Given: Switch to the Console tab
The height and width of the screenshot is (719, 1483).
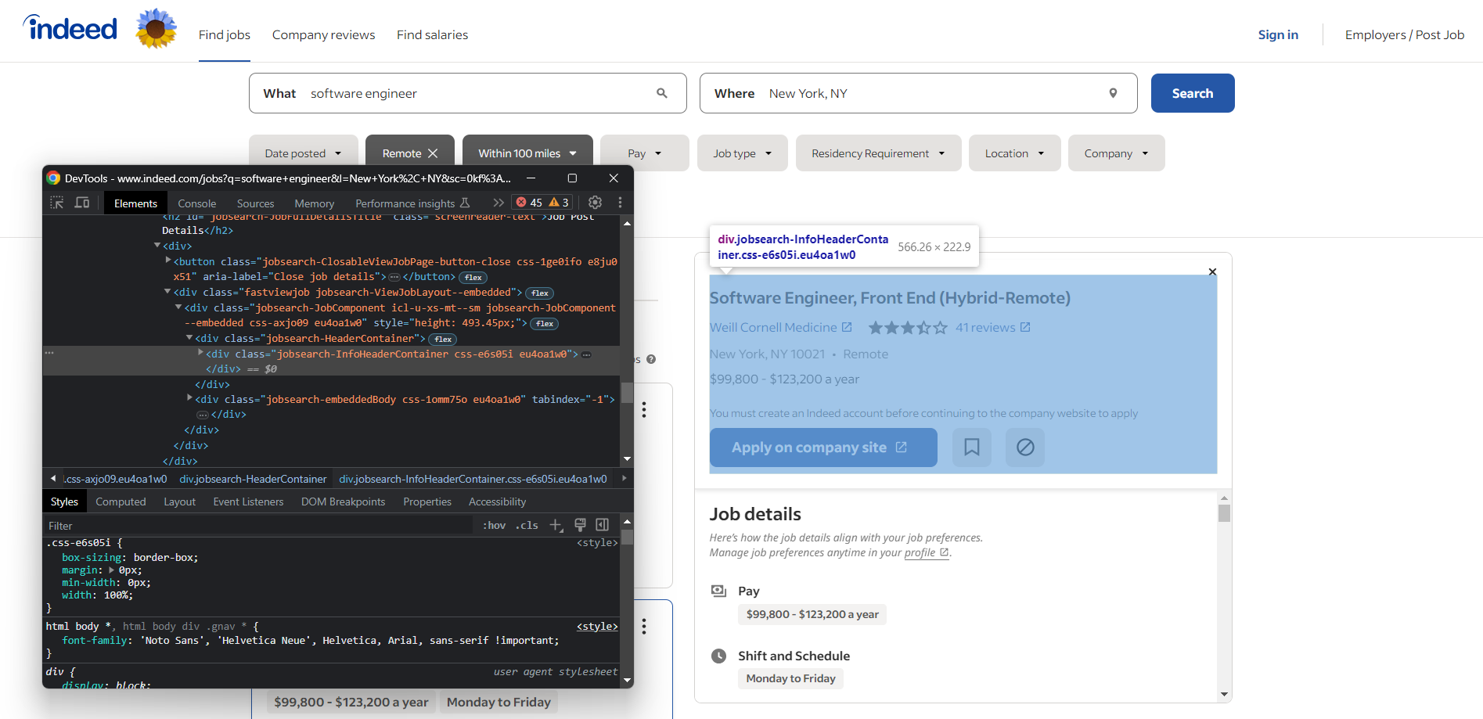Looking at the screenshot, I should (196, 203).
